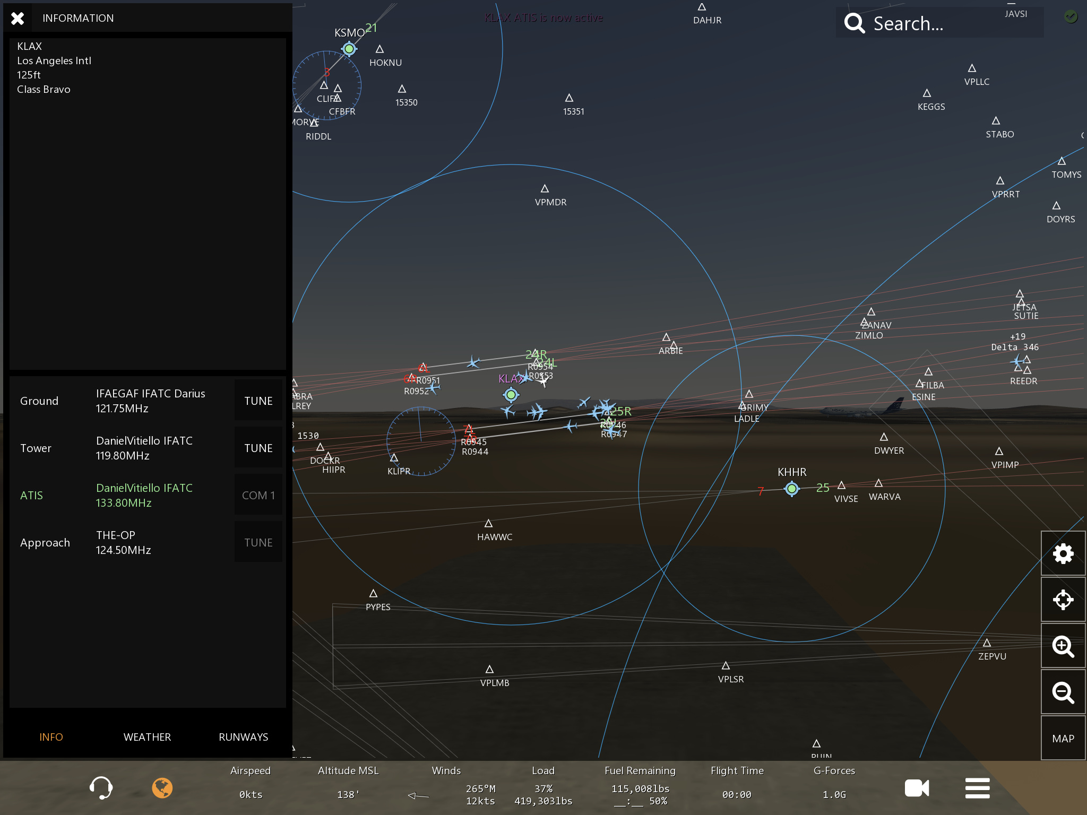The width and height of the screenshot is (1087, 815).
Task: Select the INFO tab
Action: (51, 737)
